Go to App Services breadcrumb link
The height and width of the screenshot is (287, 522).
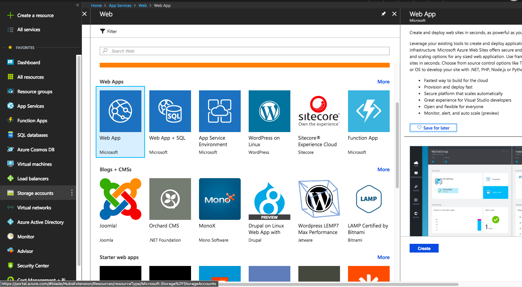[x=120, y=5]
